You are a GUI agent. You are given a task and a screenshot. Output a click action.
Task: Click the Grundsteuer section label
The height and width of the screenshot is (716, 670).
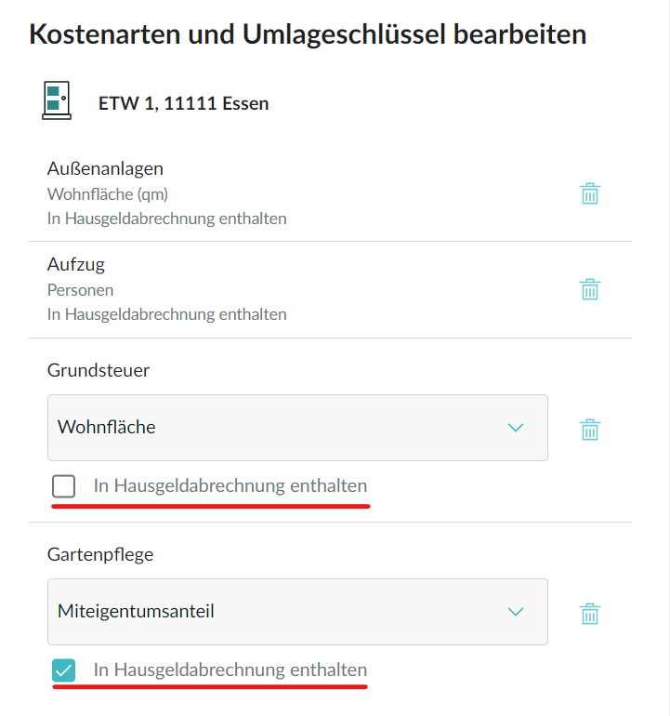point(99,370)
